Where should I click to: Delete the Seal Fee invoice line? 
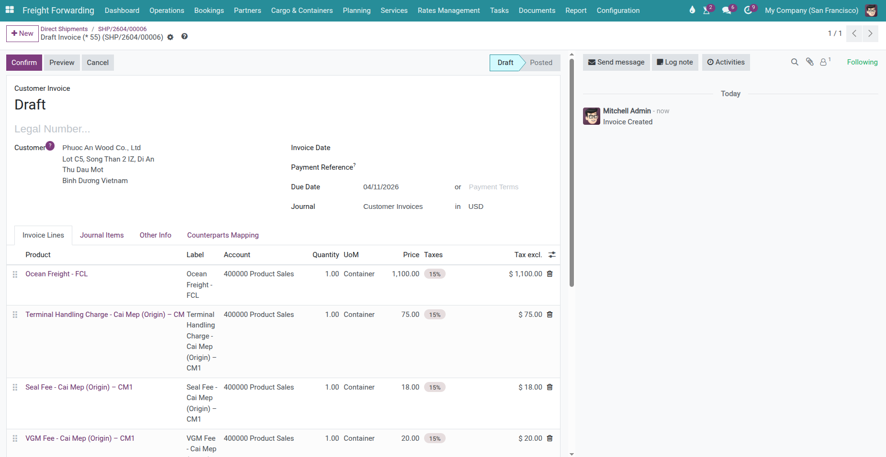[x=550, y=387]
